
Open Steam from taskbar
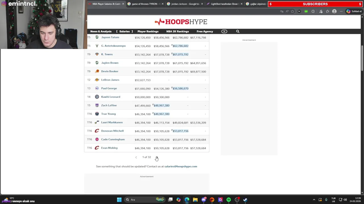coord(245,200)
